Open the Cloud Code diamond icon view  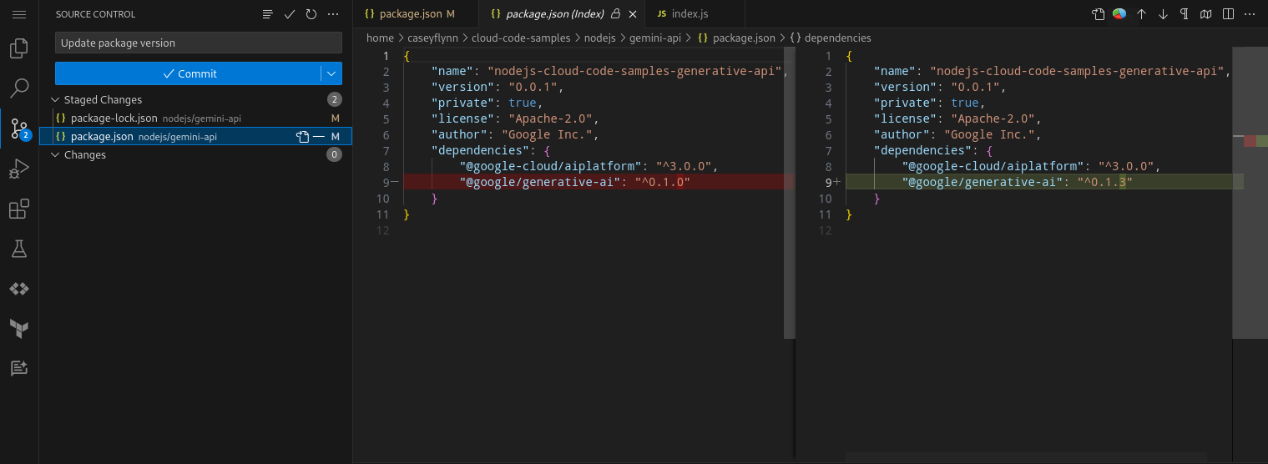coord(19,288)
